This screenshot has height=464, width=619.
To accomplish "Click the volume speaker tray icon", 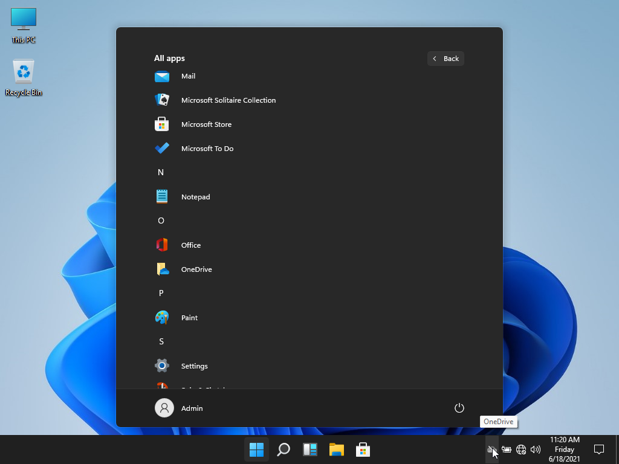I will point(536,449).
